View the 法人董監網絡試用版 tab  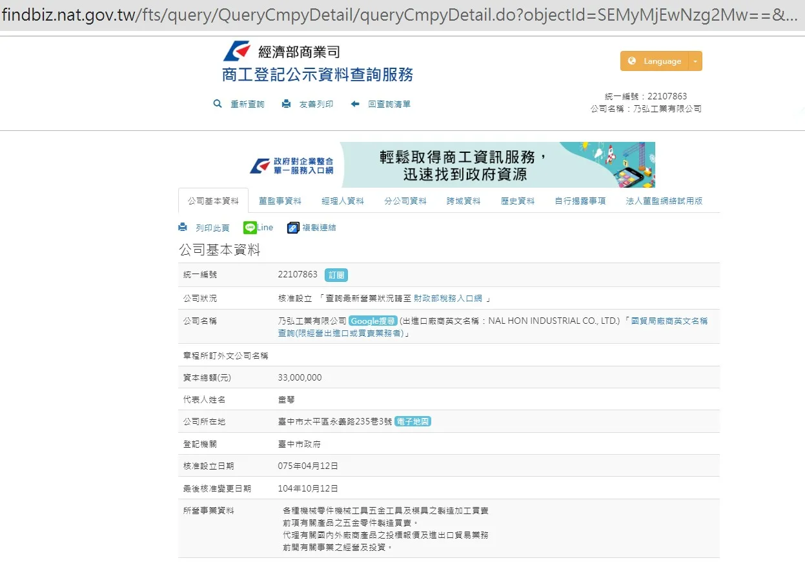(664, 201)
